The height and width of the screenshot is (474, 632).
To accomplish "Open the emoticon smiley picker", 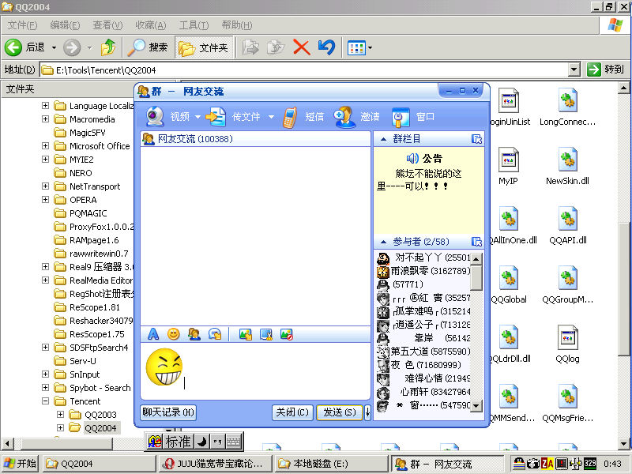I will tap(174, 334).
